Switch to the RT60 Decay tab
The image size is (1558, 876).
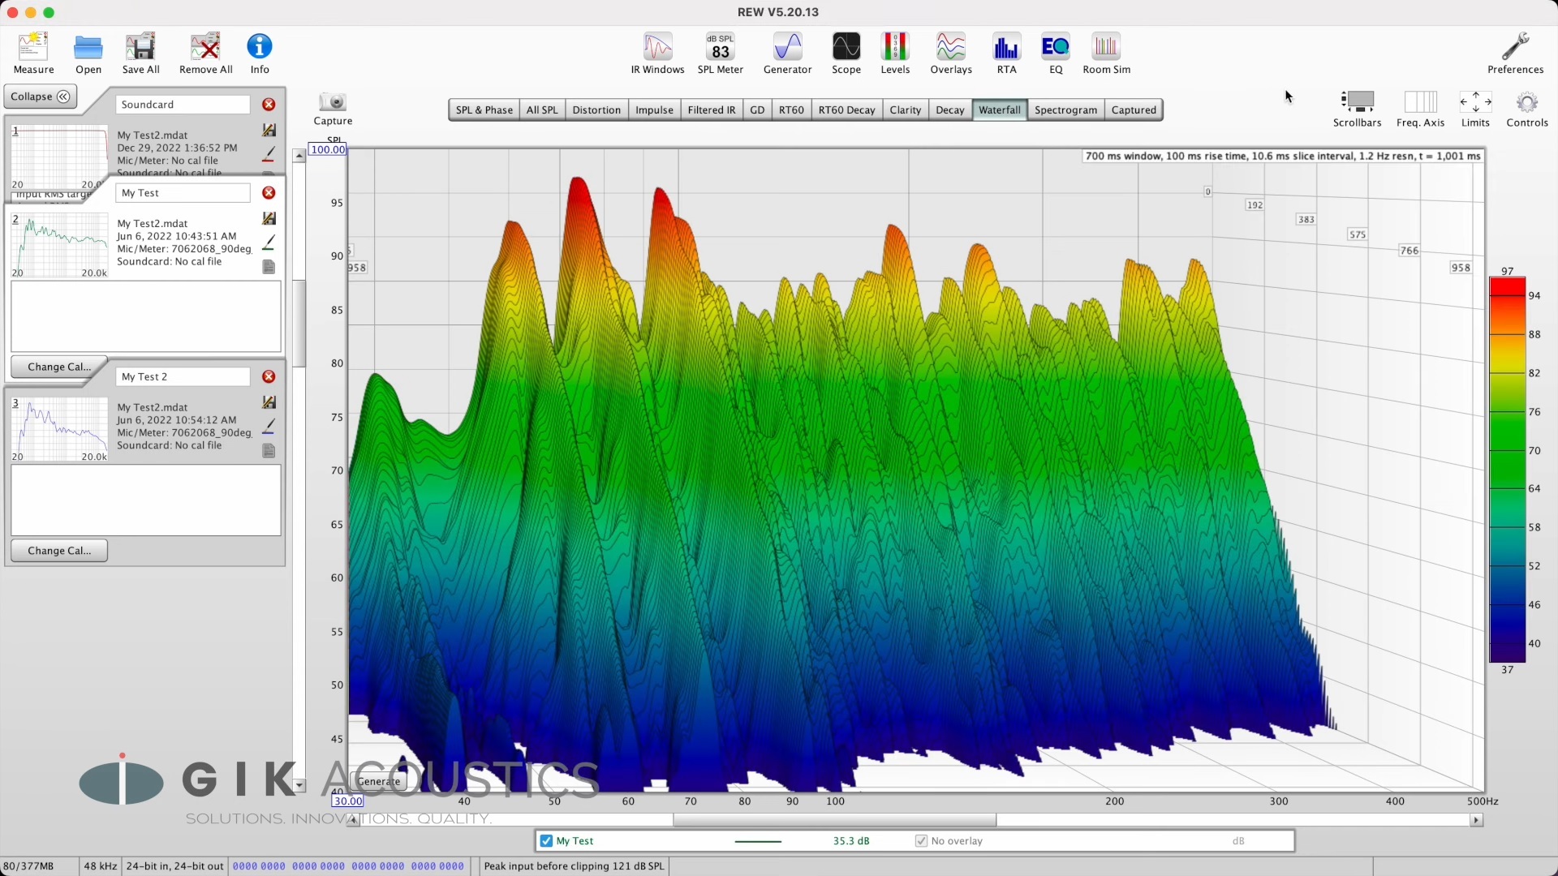tap(846, 110)
